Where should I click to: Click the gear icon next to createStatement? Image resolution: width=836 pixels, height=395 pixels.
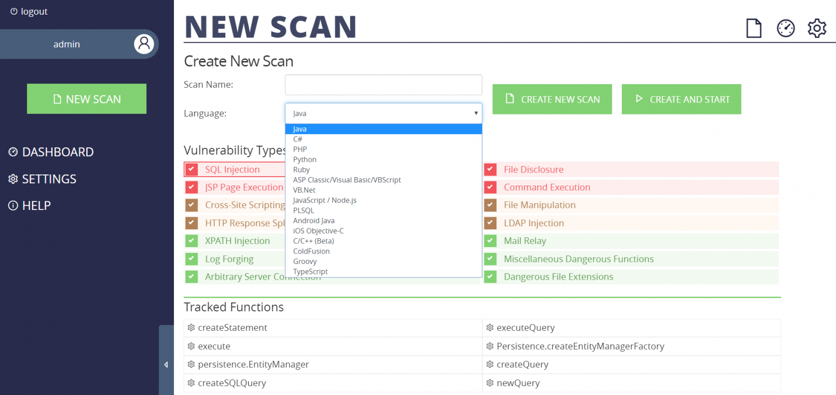point(191,328)
